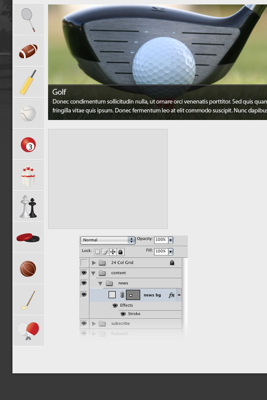The height and width of the screenshot is (400, 267).
Task: Select the table tennis paddles icon
Action: (x=28, y=331)
